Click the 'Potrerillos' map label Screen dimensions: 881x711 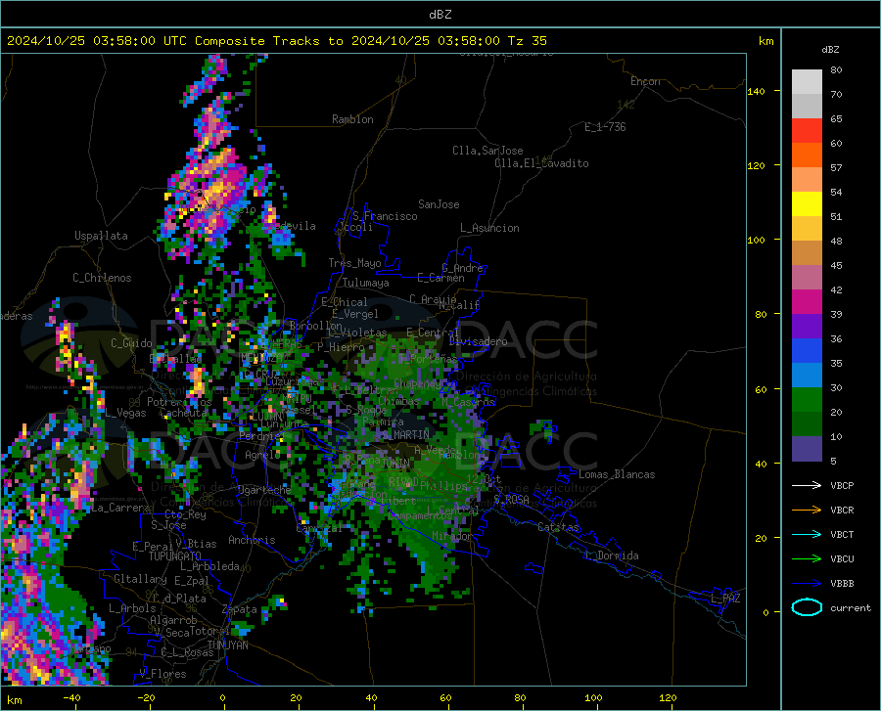click(179, 402)
